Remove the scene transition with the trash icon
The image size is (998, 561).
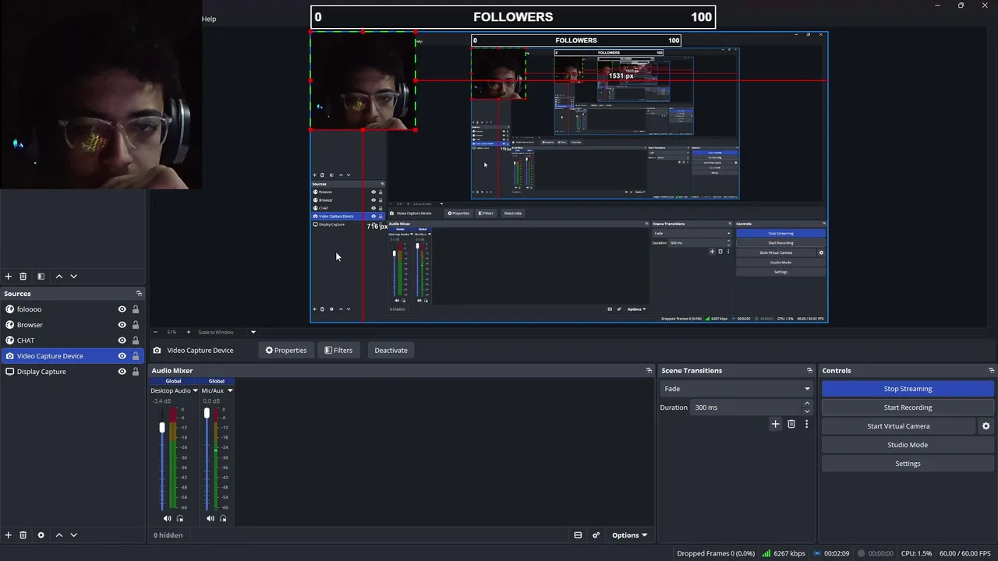tap(791, 424)
